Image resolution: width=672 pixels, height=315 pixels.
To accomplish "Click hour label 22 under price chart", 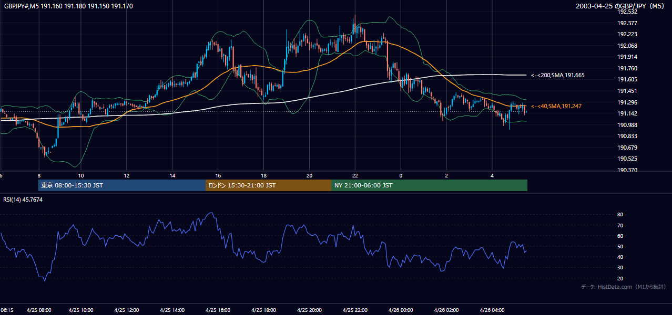I will (355, 176).
